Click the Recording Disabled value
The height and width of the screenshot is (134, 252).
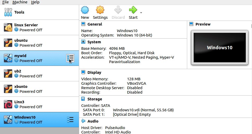pyautogui.click(x=135, y=92)
